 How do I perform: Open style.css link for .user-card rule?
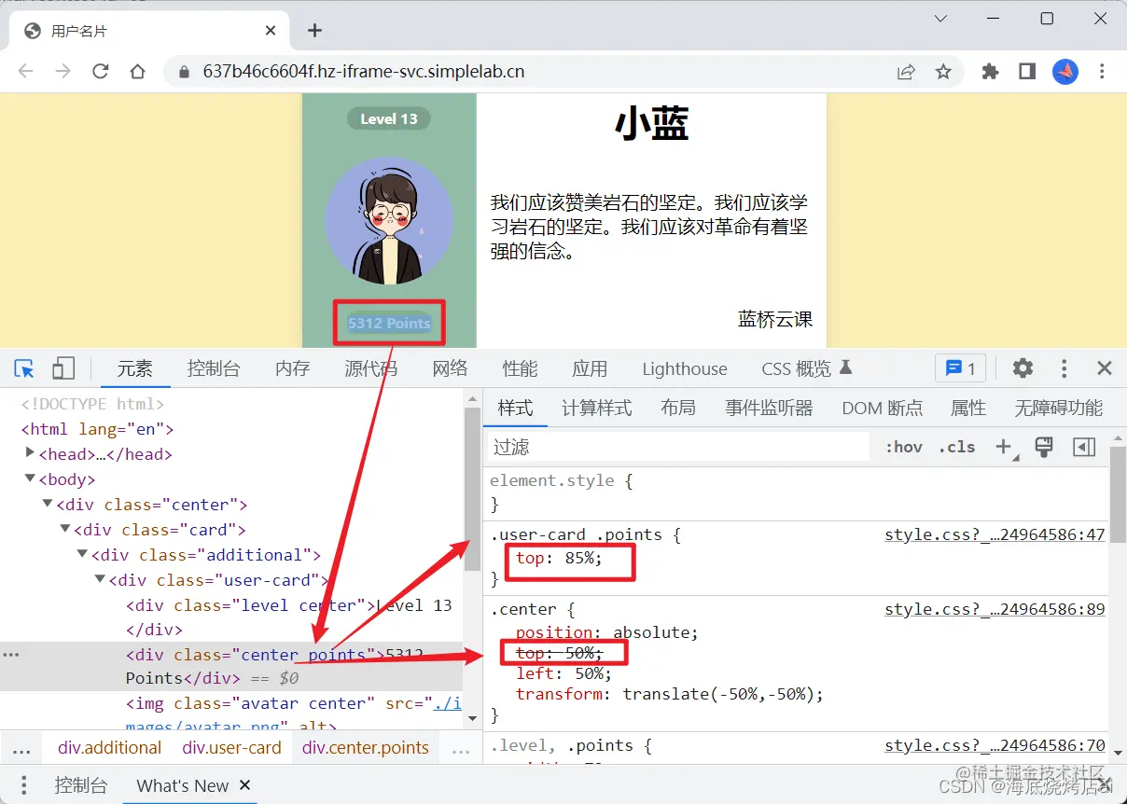[x=995, y=534]
